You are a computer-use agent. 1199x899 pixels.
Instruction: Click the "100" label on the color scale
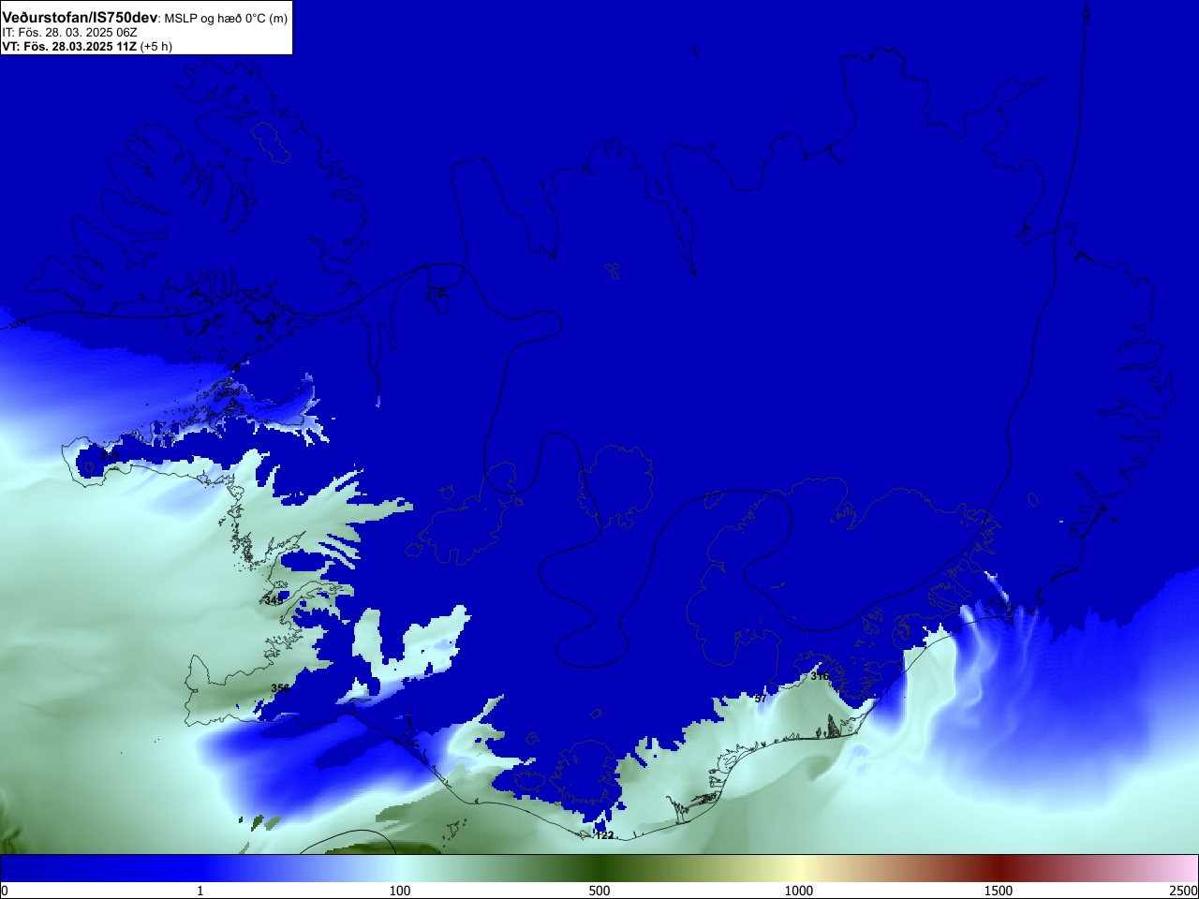(x=400, y=891)
